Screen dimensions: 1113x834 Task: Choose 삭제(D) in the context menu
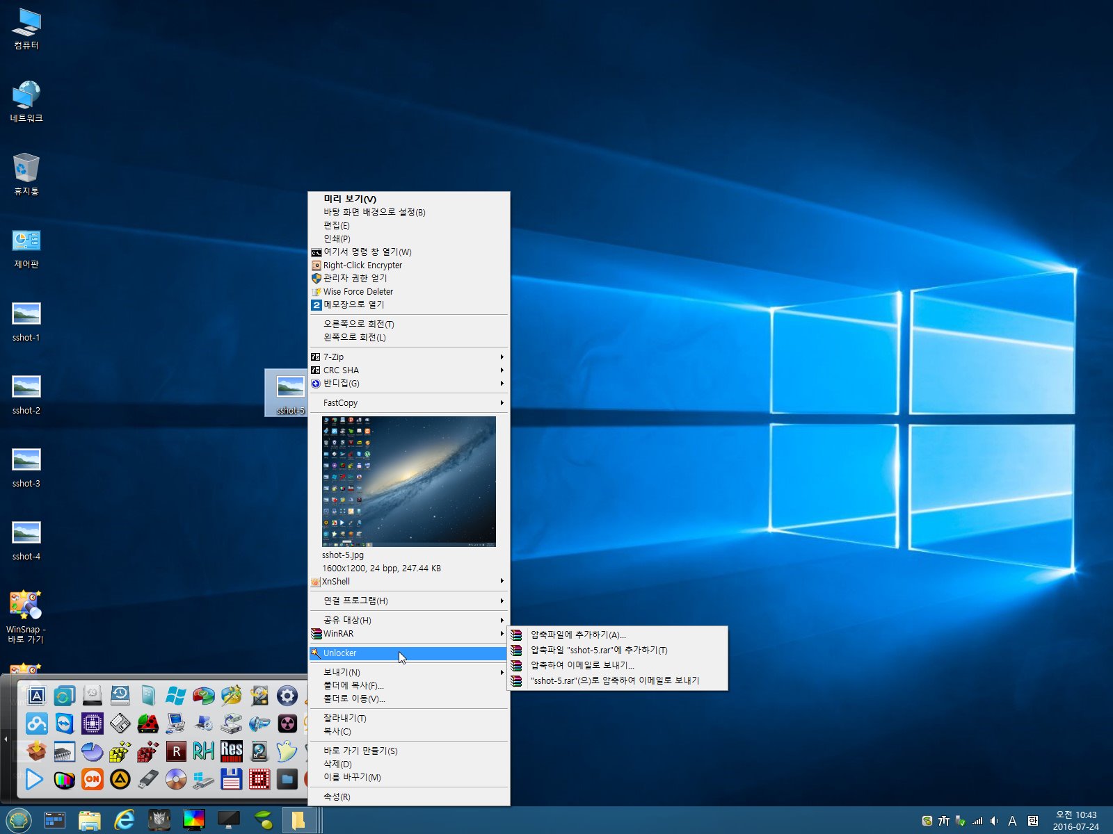point(408,764)
